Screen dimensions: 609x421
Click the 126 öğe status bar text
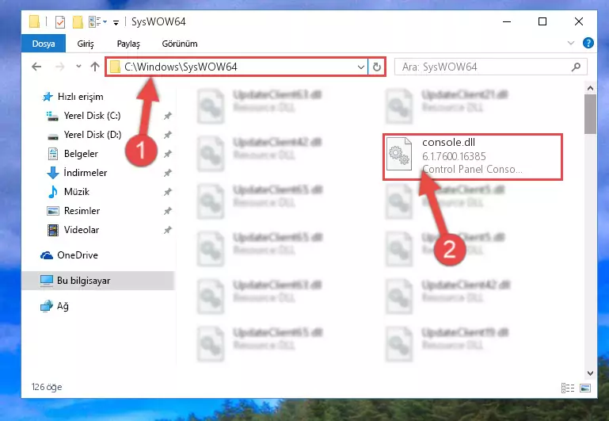tap(47, 387)
